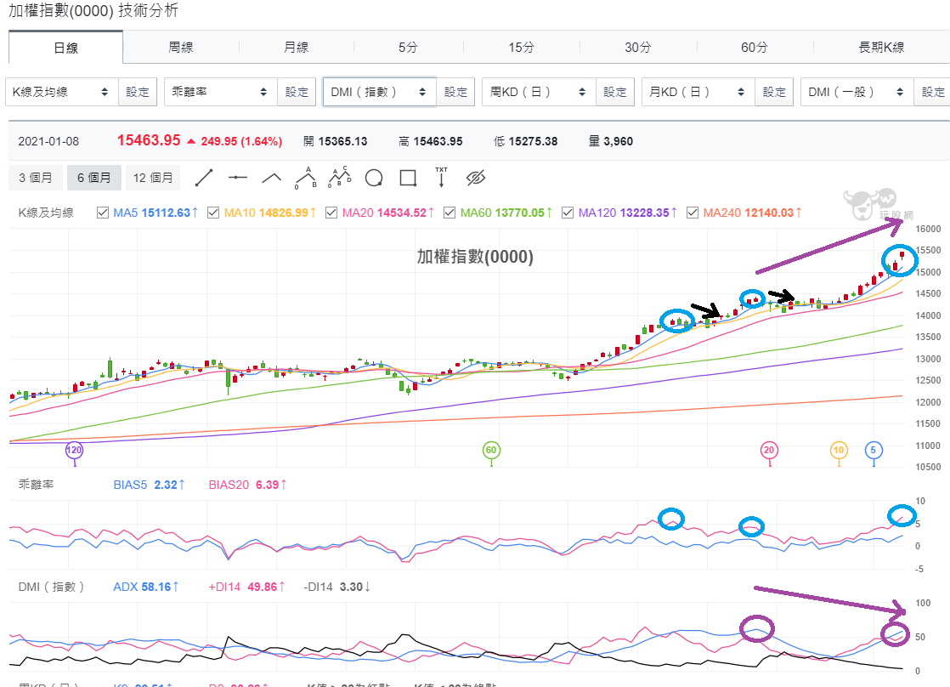
Task: Switch to the 60分 tab
Action: 755,48
